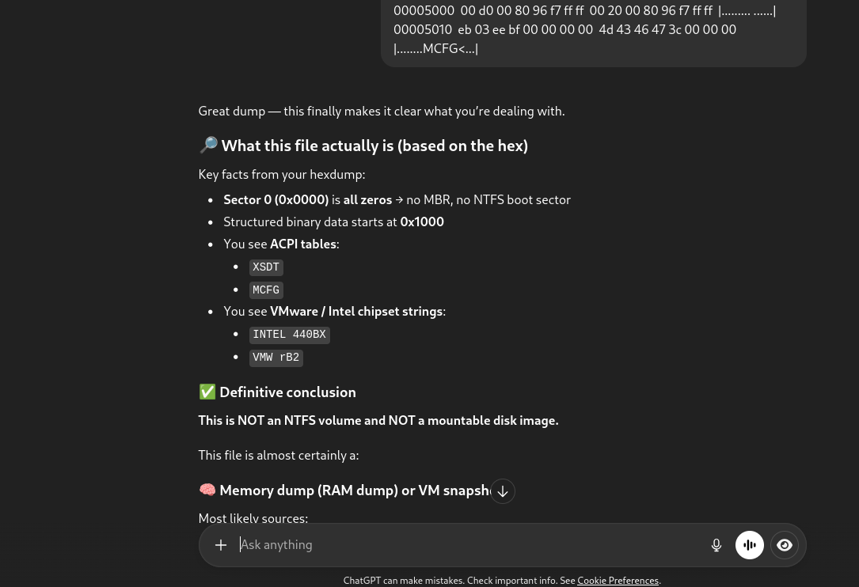Click the Definitive conclusion heading
This screenshot has height=587, width=859.
287,392
